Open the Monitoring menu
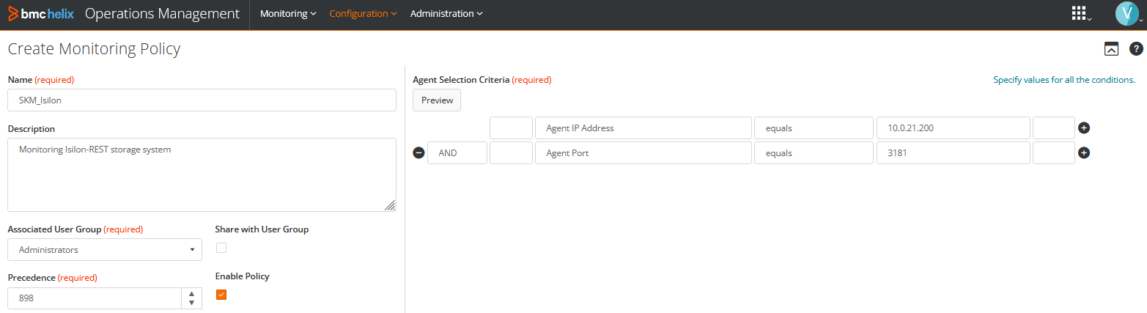The height and width of the screenshot is (313, 1147). pos(288,13)
